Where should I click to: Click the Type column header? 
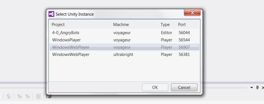pos(165,25)
